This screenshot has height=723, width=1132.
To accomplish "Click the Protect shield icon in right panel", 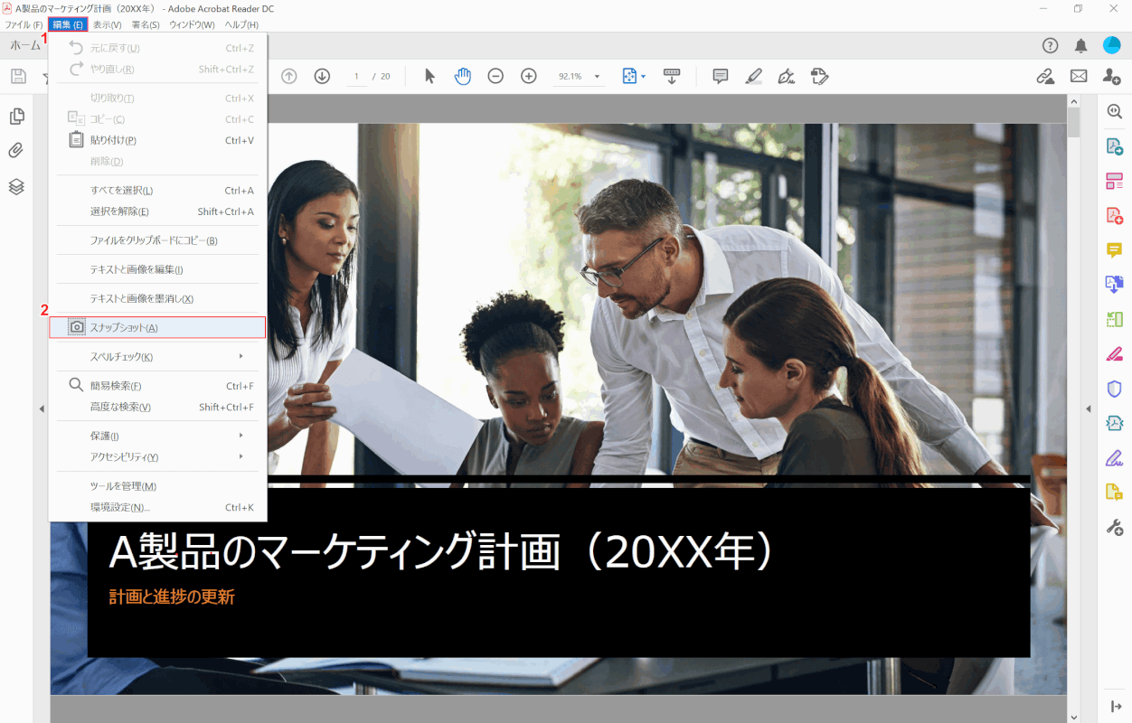I will pos(1114,387).
